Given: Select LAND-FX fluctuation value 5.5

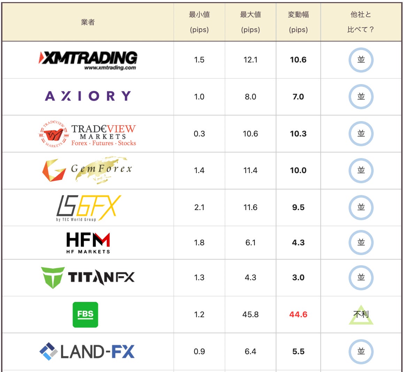Looking at the screenshot, I should pyautogui.click(x=298, y=351).
